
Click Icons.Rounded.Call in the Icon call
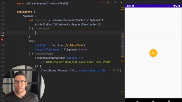click(x=62, y=71)
